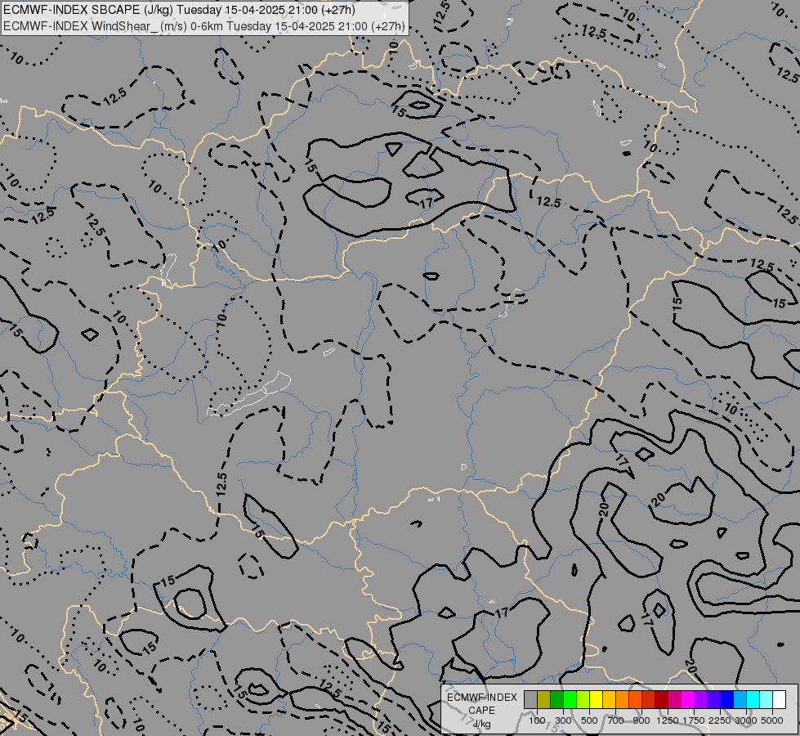Pick the sky blue legend swatch

tap(740, 699)
